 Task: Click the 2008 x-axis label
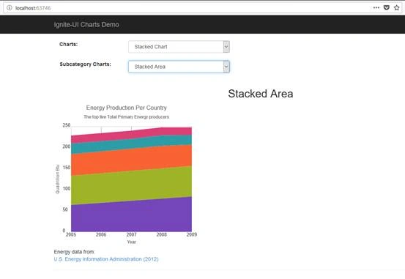(x=161, y=234)
